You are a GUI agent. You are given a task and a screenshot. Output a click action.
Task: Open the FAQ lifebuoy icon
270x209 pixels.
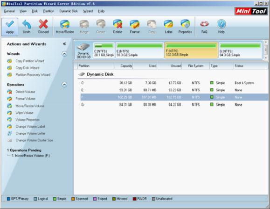[x=204, y=27]
